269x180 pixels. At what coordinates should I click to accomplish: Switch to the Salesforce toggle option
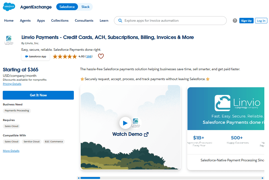67,7
